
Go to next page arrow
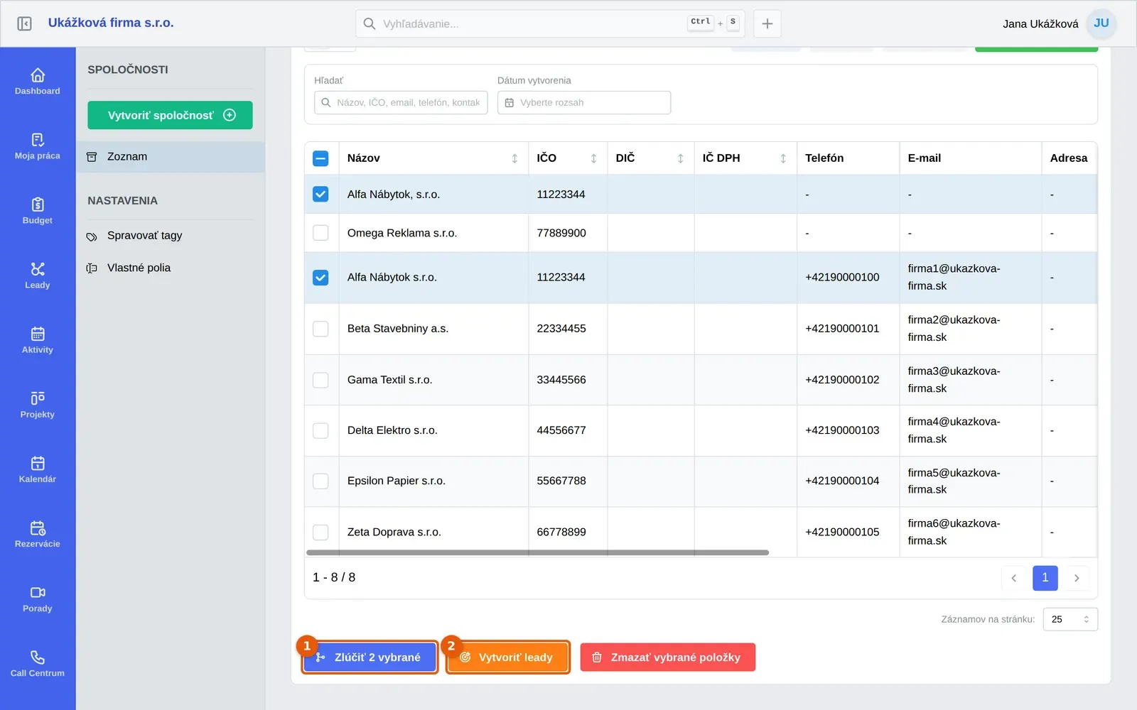pos(1077,578)
